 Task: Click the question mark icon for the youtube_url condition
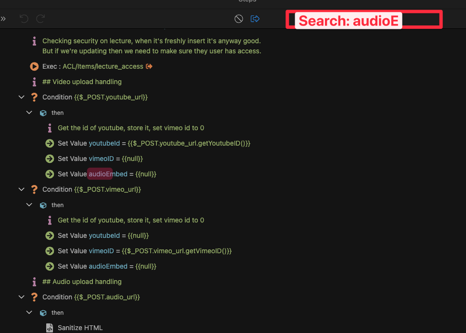pos(34,97)
